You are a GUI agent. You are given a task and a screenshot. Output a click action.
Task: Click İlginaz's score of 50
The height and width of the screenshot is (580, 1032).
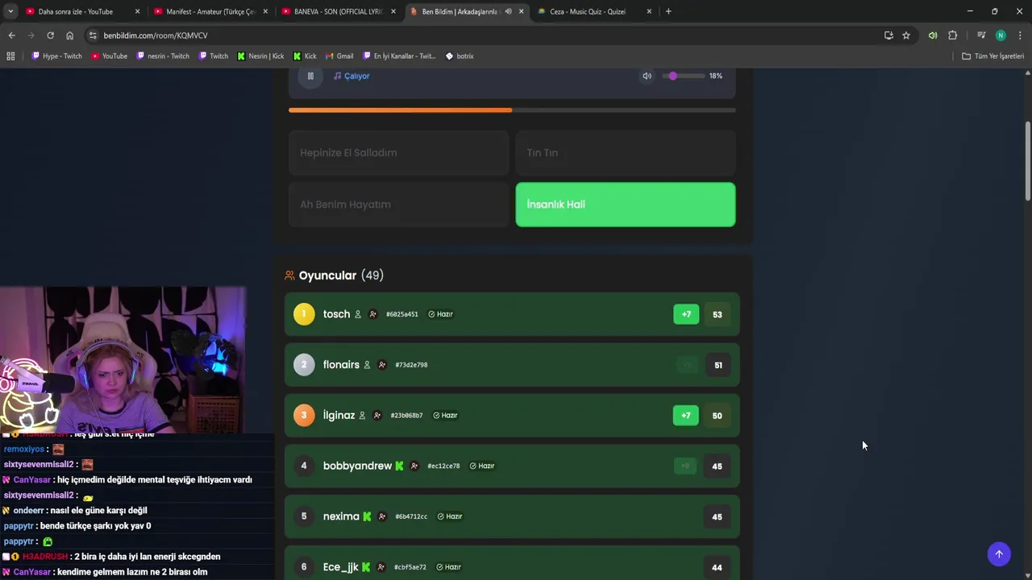[x=717, y=416]
